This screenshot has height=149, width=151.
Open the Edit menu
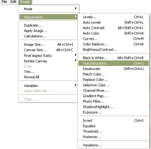coord(13,2)
